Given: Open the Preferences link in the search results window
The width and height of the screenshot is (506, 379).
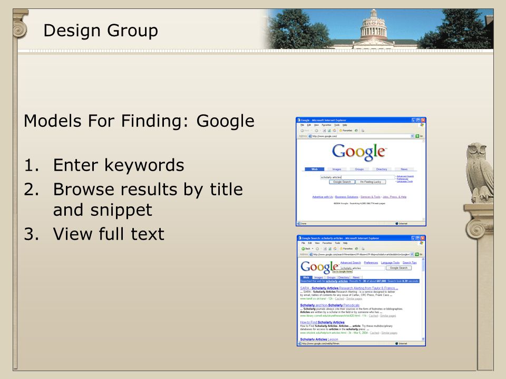Looking at the screenshot, I should pos(371,263).
